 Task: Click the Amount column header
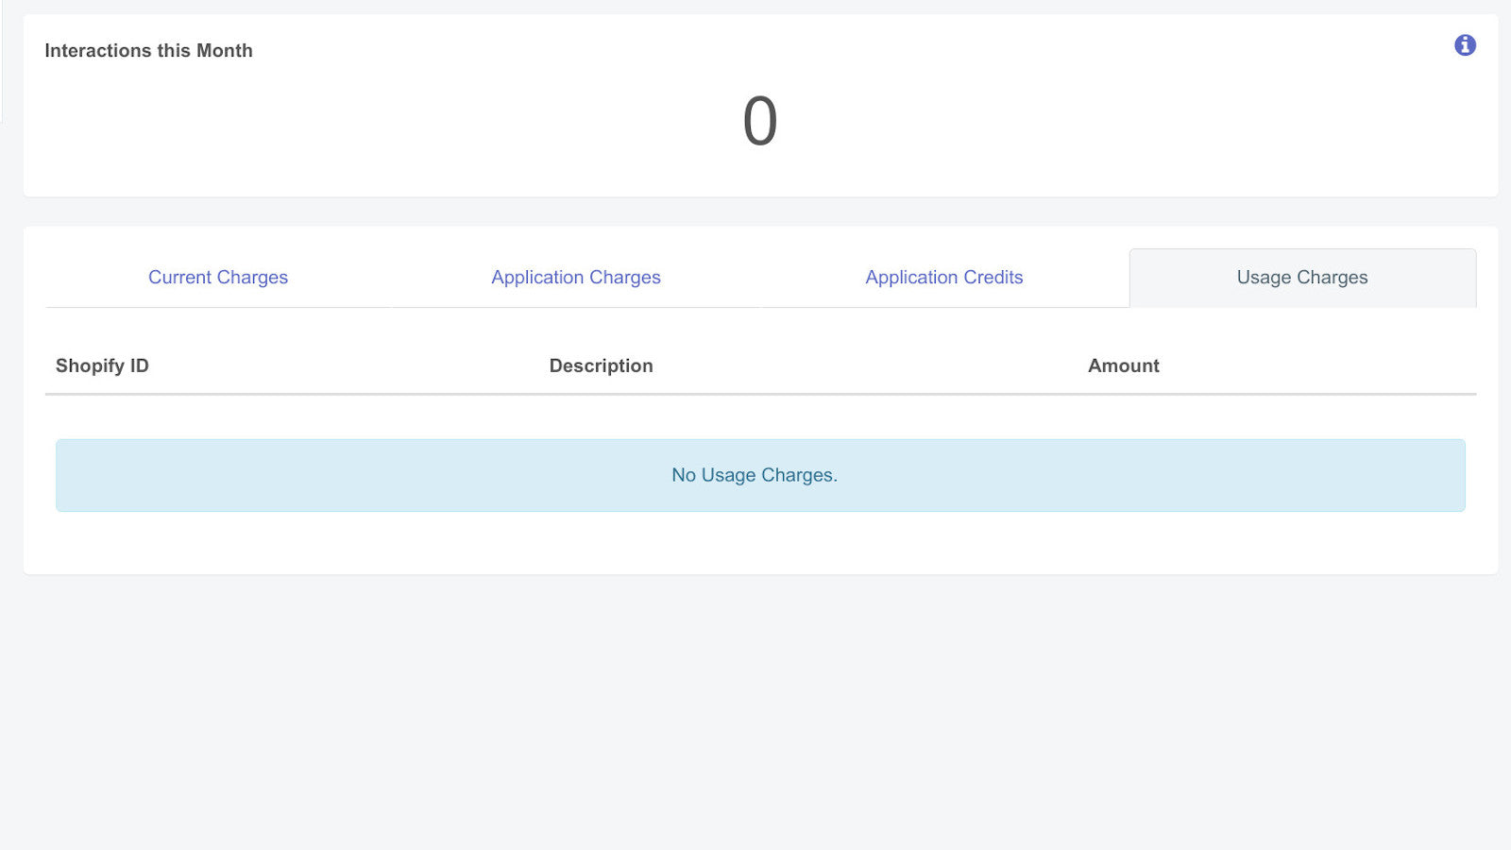[x=1123, y=365]
